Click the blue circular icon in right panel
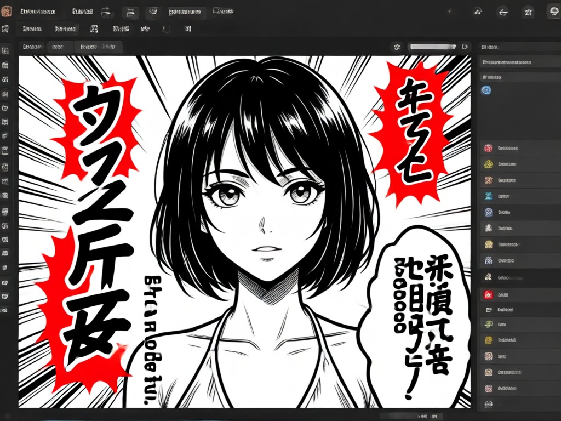 (486, 90)
